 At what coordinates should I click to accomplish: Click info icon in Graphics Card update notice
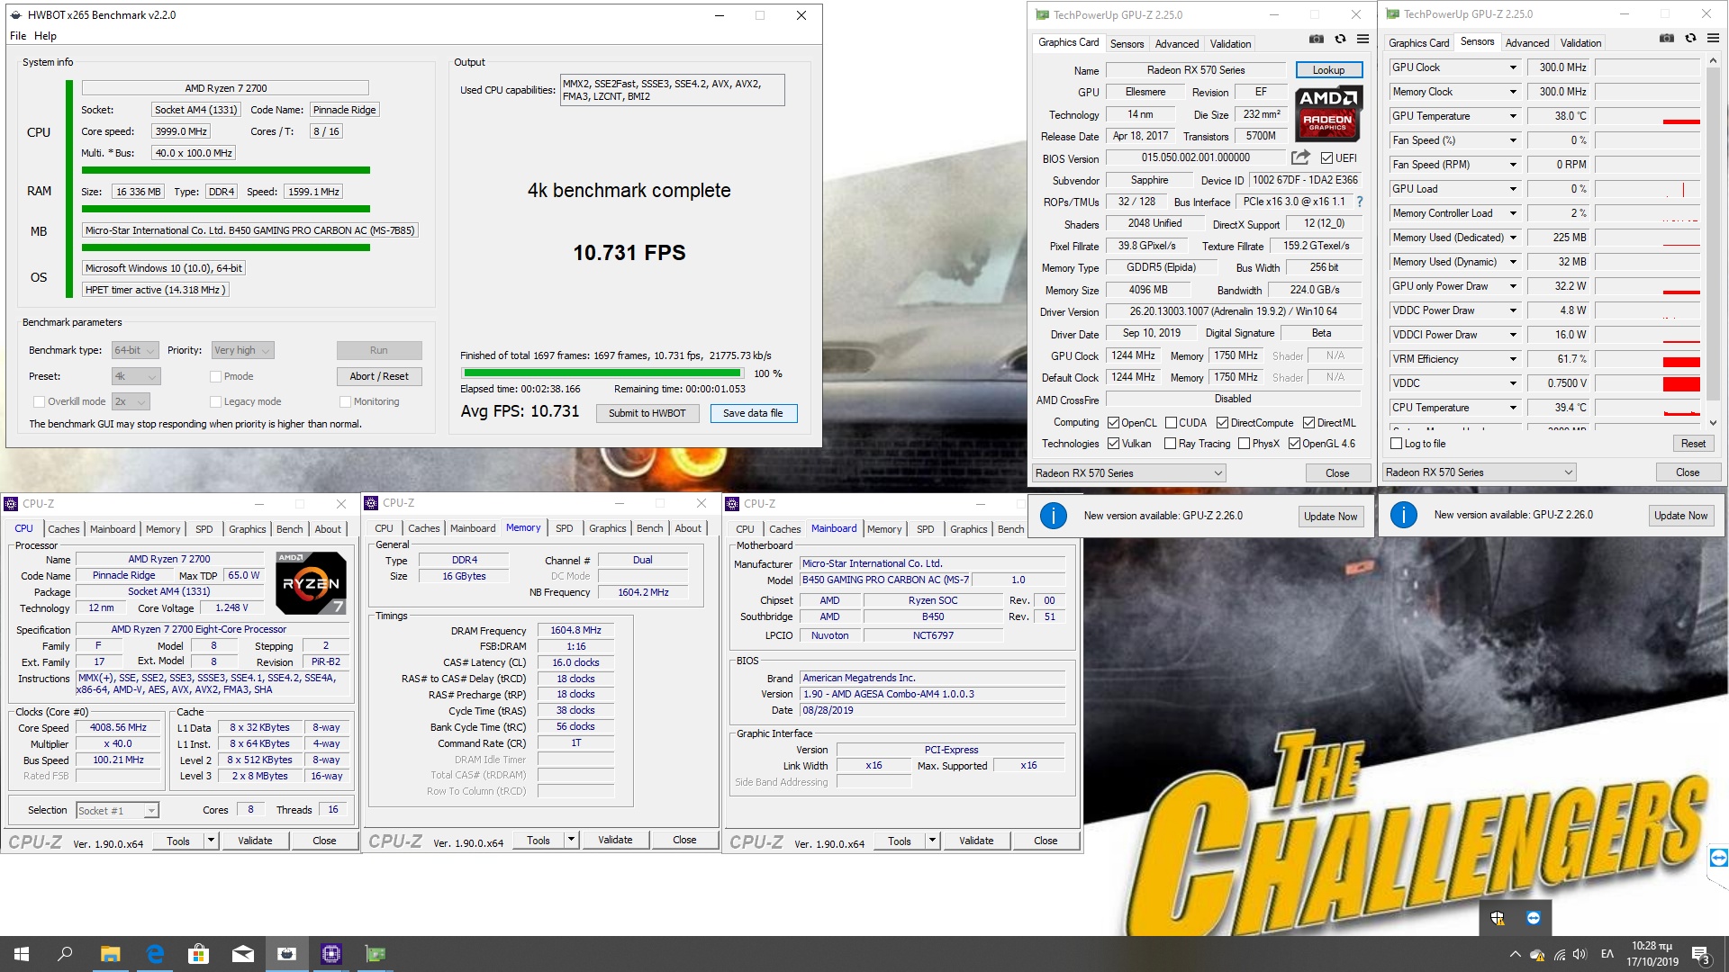pos(1054,516)
